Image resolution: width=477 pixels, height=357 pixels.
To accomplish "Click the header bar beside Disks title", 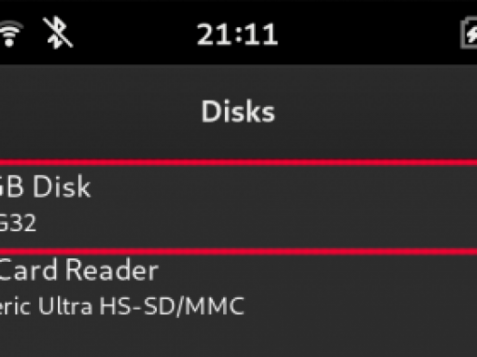I will [x=365, y=111].
